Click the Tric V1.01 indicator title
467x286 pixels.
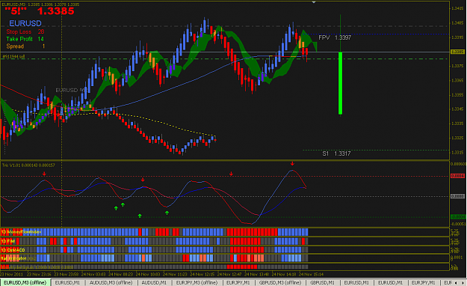pos(28,165)
